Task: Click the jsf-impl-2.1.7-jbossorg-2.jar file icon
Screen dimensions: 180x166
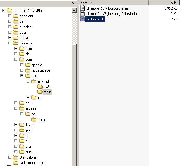Action: coord(82,8)
